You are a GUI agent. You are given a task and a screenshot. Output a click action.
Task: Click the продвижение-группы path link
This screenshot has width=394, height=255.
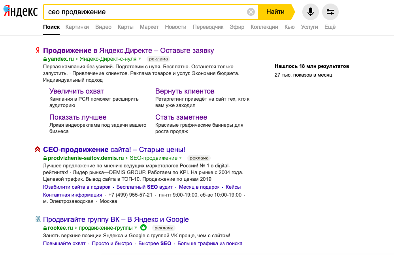(x=106, y=228)
